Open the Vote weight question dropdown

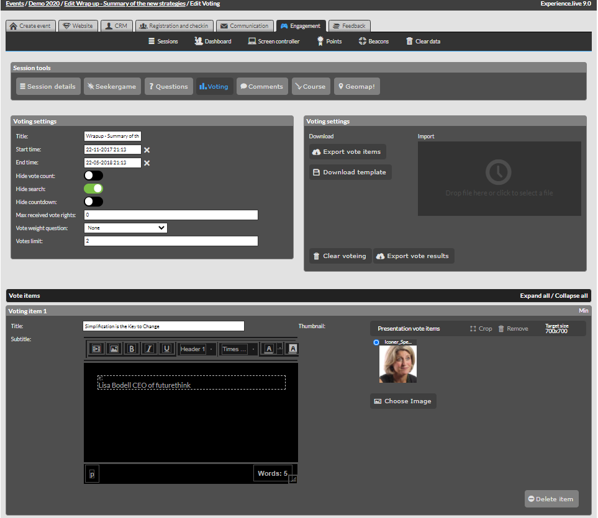pyautogui.click(x=125, y=228)
